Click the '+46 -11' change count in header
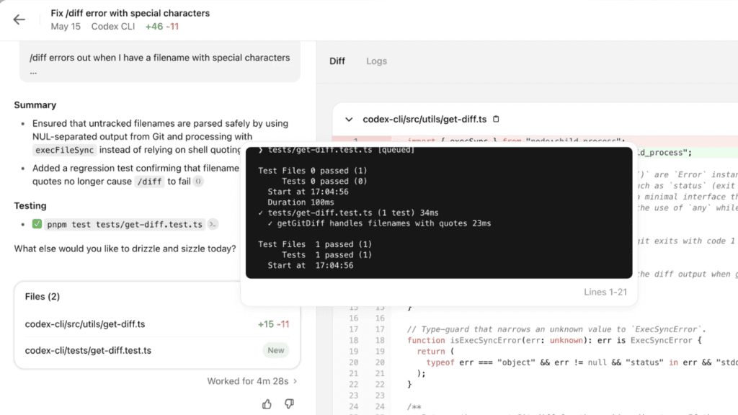738x415 pixels. pos(162,27)
